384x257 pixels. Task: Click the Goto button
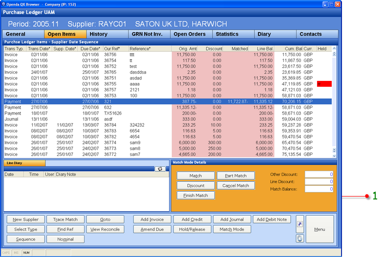106,219
